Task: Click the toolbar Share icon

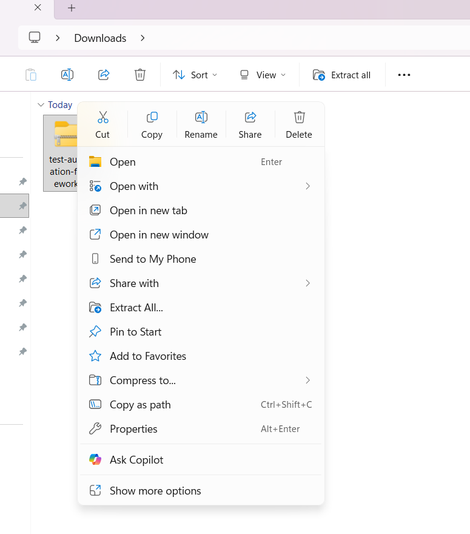Action: pos(104,75)
